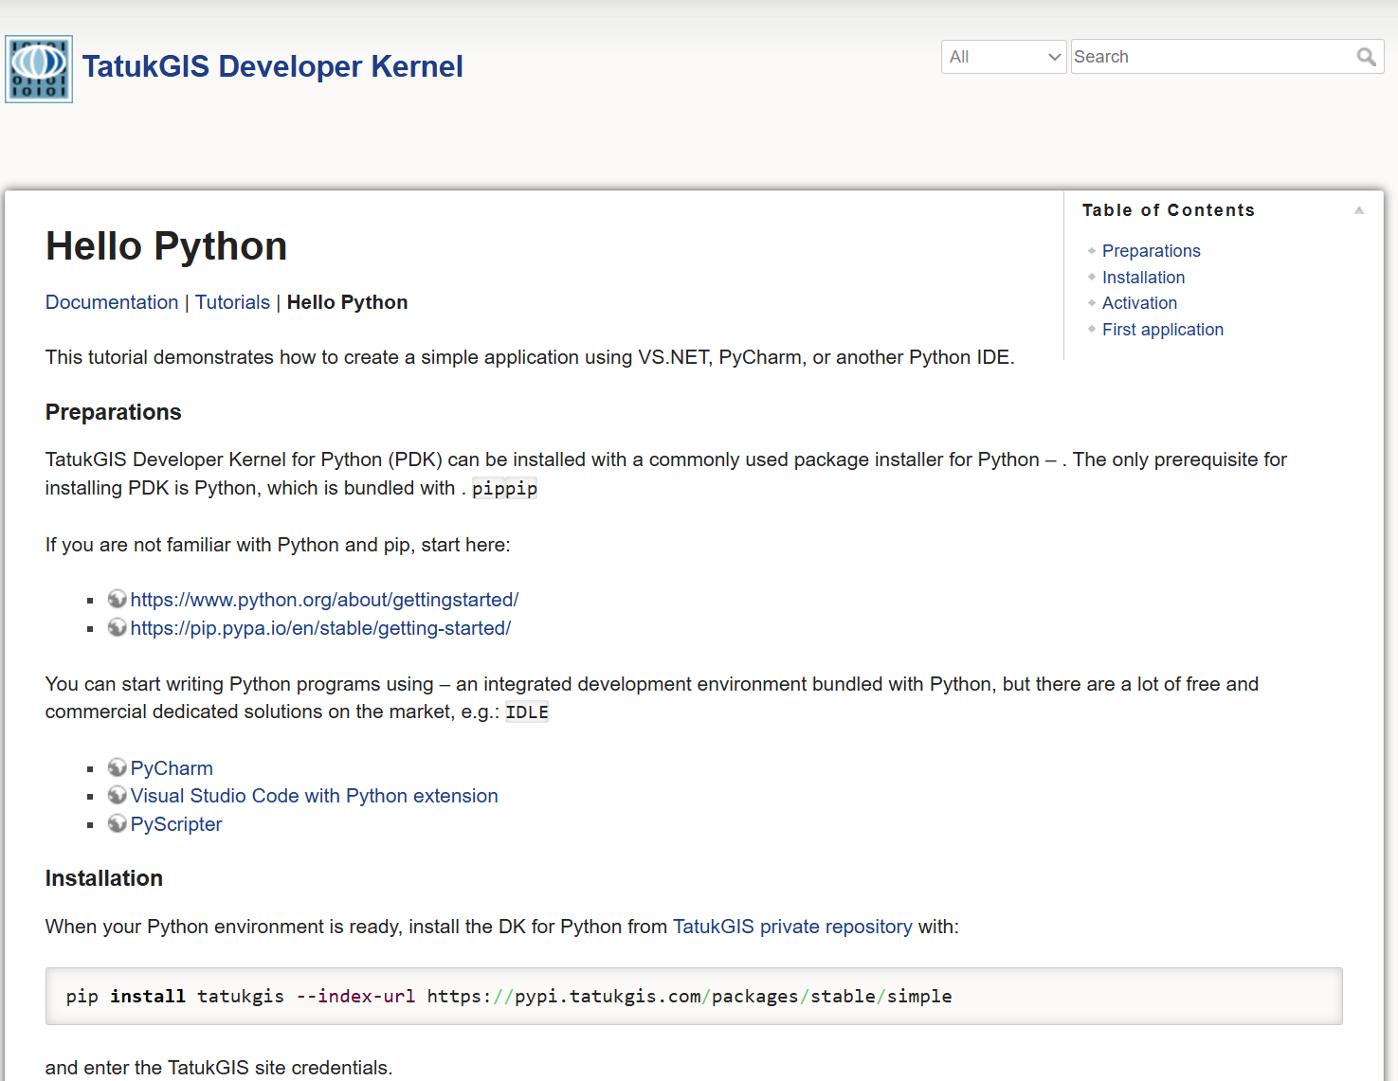Viewport: 1398px width, 1081px height.
Task: Open the PyScripter link
Action: [x=176, y=824]
